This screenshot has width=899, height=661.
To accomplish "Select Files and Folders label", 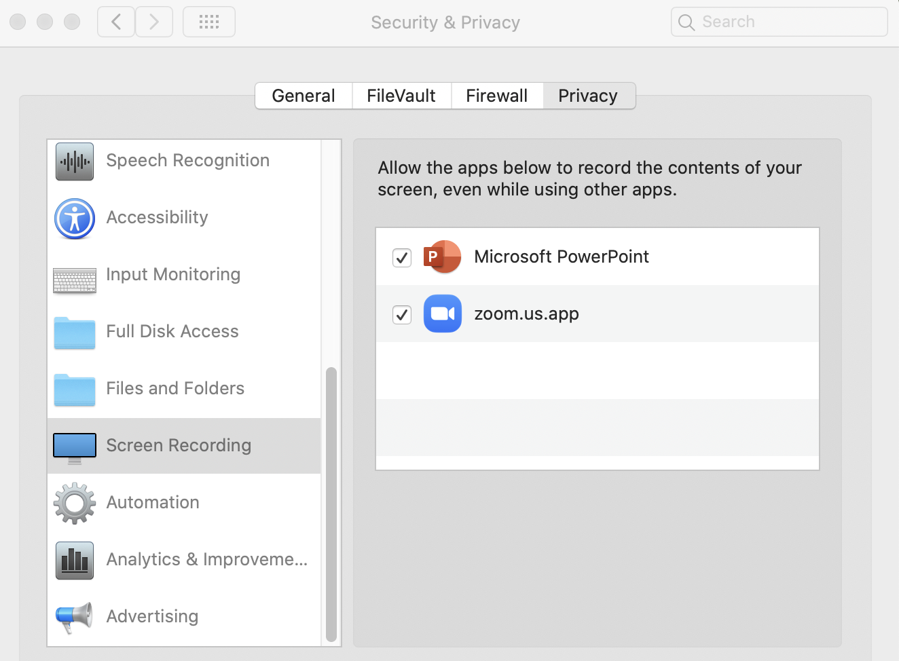I will point(175,388).
